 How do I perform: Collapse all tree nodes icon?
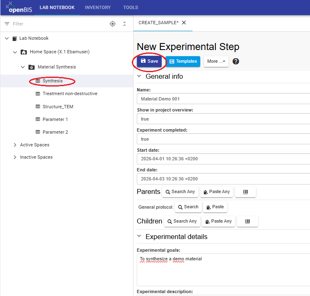coord(124,24)
